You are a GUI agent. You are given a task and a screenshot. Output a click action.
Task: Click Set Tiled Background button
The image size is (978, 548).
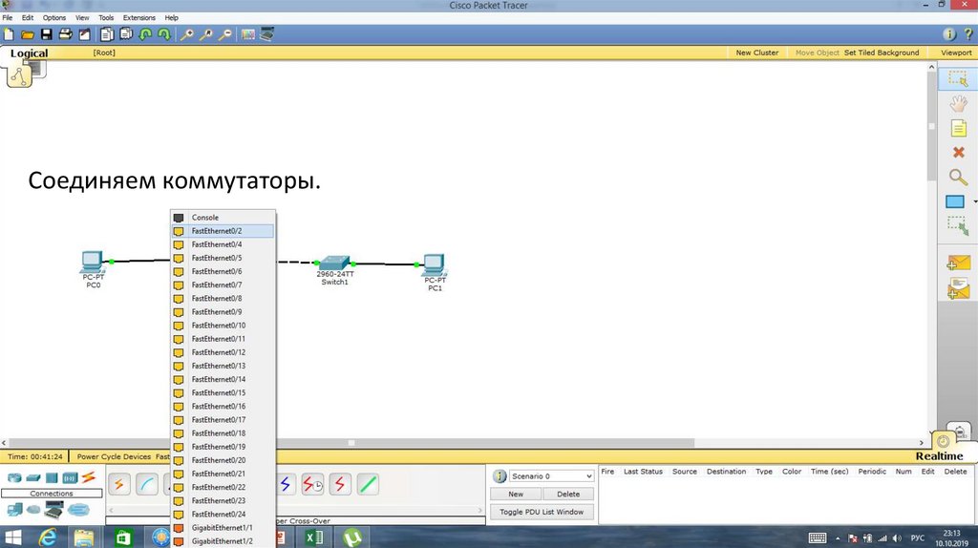pyautogui.click(x=882, y=53)
